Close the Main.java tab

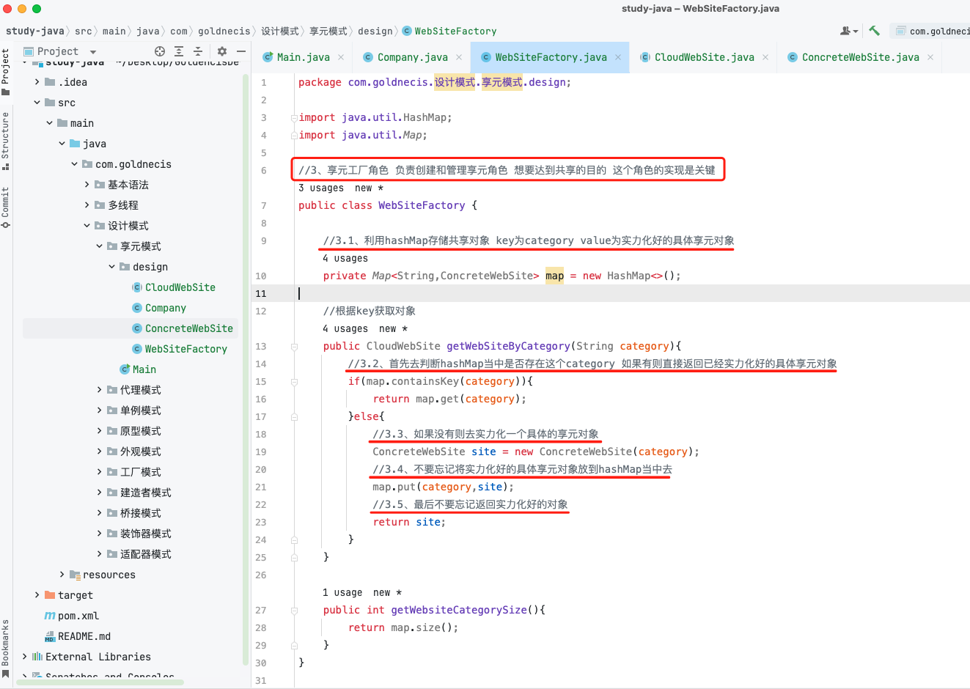pyautogui.click(x=342, y=57)
